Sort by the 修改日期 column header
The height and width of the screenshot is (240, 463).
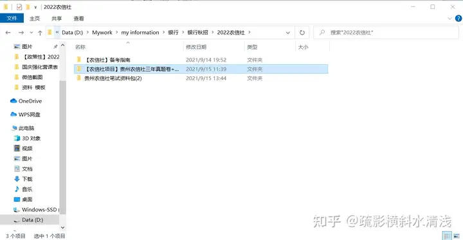point(196,47)
